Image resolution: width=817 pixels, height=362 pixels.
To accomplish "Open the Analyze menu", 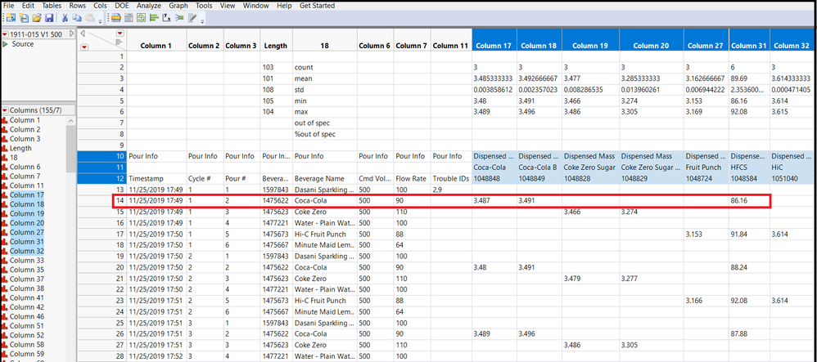I will coord(148,6).
